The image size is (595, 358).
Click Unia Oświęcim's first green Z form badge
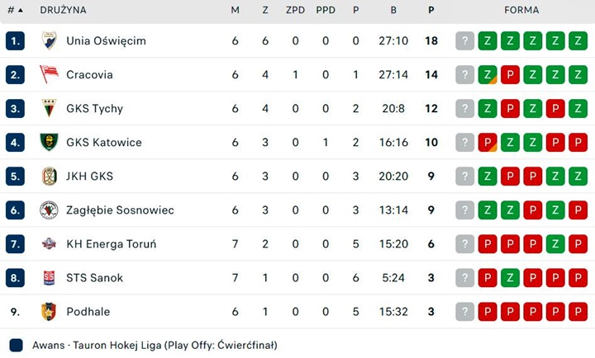click(488, 40)
